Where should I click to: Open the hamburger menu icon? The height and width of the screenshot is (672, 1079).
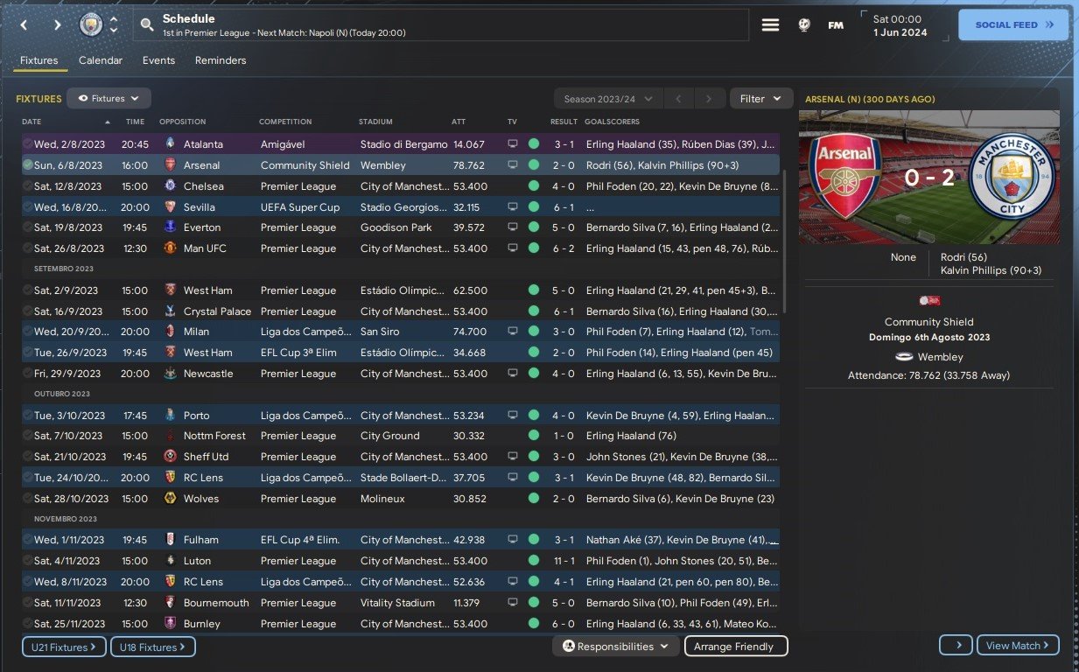(x=770, y=25)
